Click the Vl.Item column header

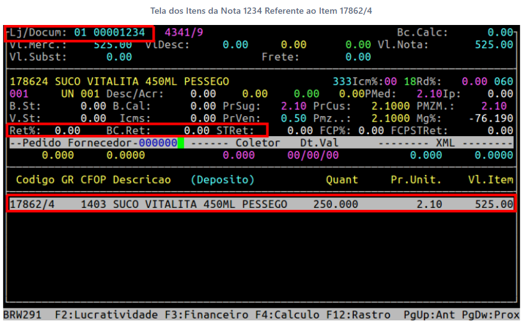point(490,180)
